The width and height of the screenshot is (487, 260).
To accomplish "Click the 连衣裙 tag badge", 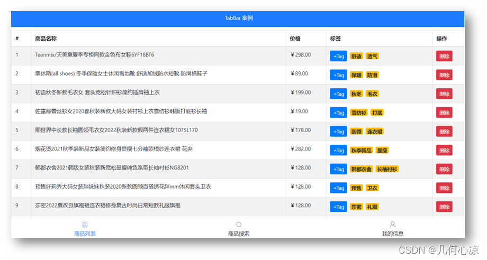I will tap(375, 132).
